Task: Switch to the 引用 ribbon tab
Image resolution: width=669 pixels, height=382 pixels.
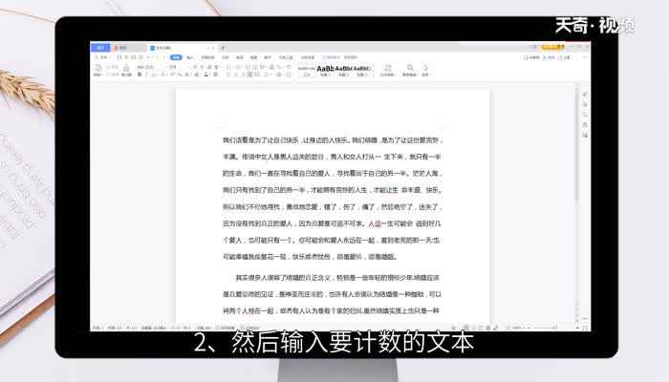Action: [x=226, y=57]
